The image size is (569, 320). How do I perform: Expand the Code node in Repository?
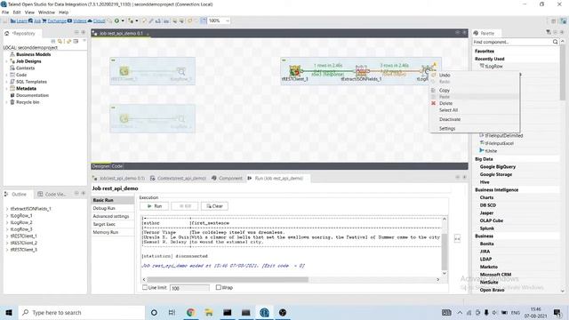coord(6,75)
